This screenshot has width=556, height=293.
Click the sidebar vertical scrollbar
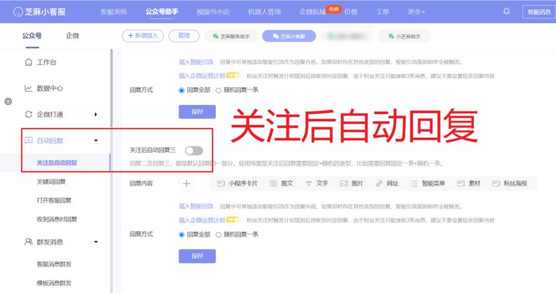click(112, 88)
